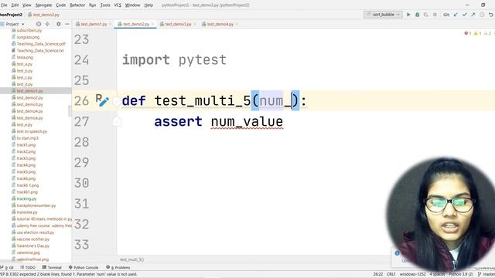The width and height of the screenshot is (495, 278).
Task: Select vaccine notifier.py file
Action: coord(32,239)
